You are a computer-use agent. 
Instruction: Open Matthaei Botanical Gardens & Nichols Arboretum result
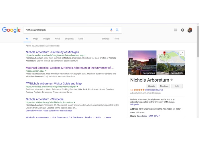point(70,68)
